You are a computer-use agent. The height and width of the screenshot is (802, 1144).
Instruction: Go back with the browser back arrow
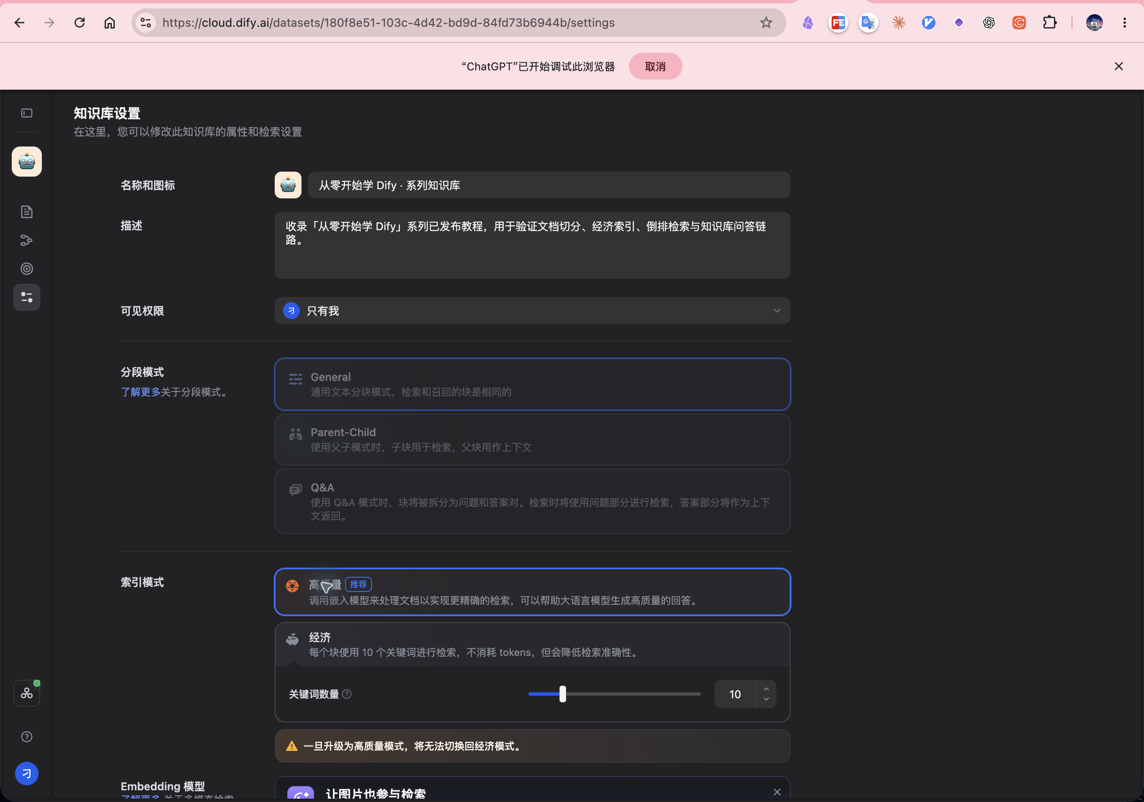[19, 23]
